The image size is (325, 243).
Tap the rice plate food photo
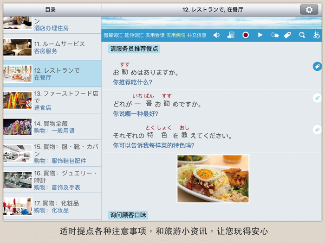tap(213, 179)
